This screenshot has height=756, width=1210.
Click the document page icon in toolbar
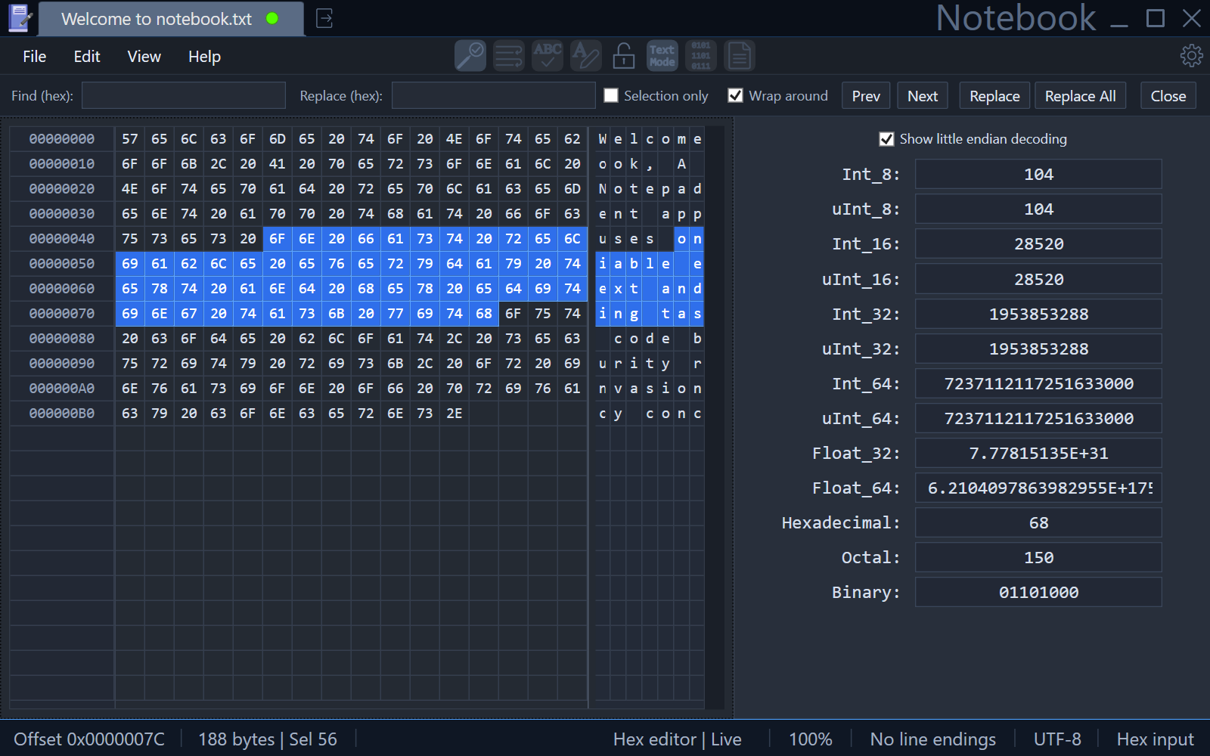[x=740, y=56]
